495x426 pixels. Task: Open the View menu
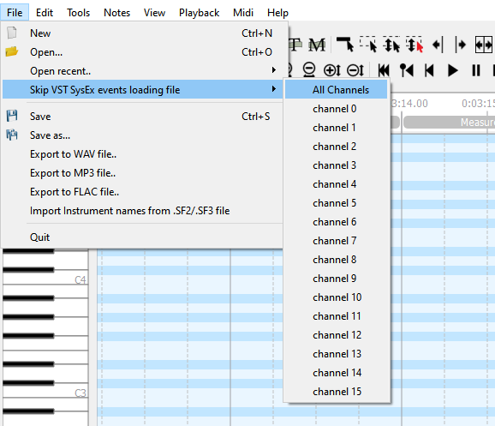154,13
